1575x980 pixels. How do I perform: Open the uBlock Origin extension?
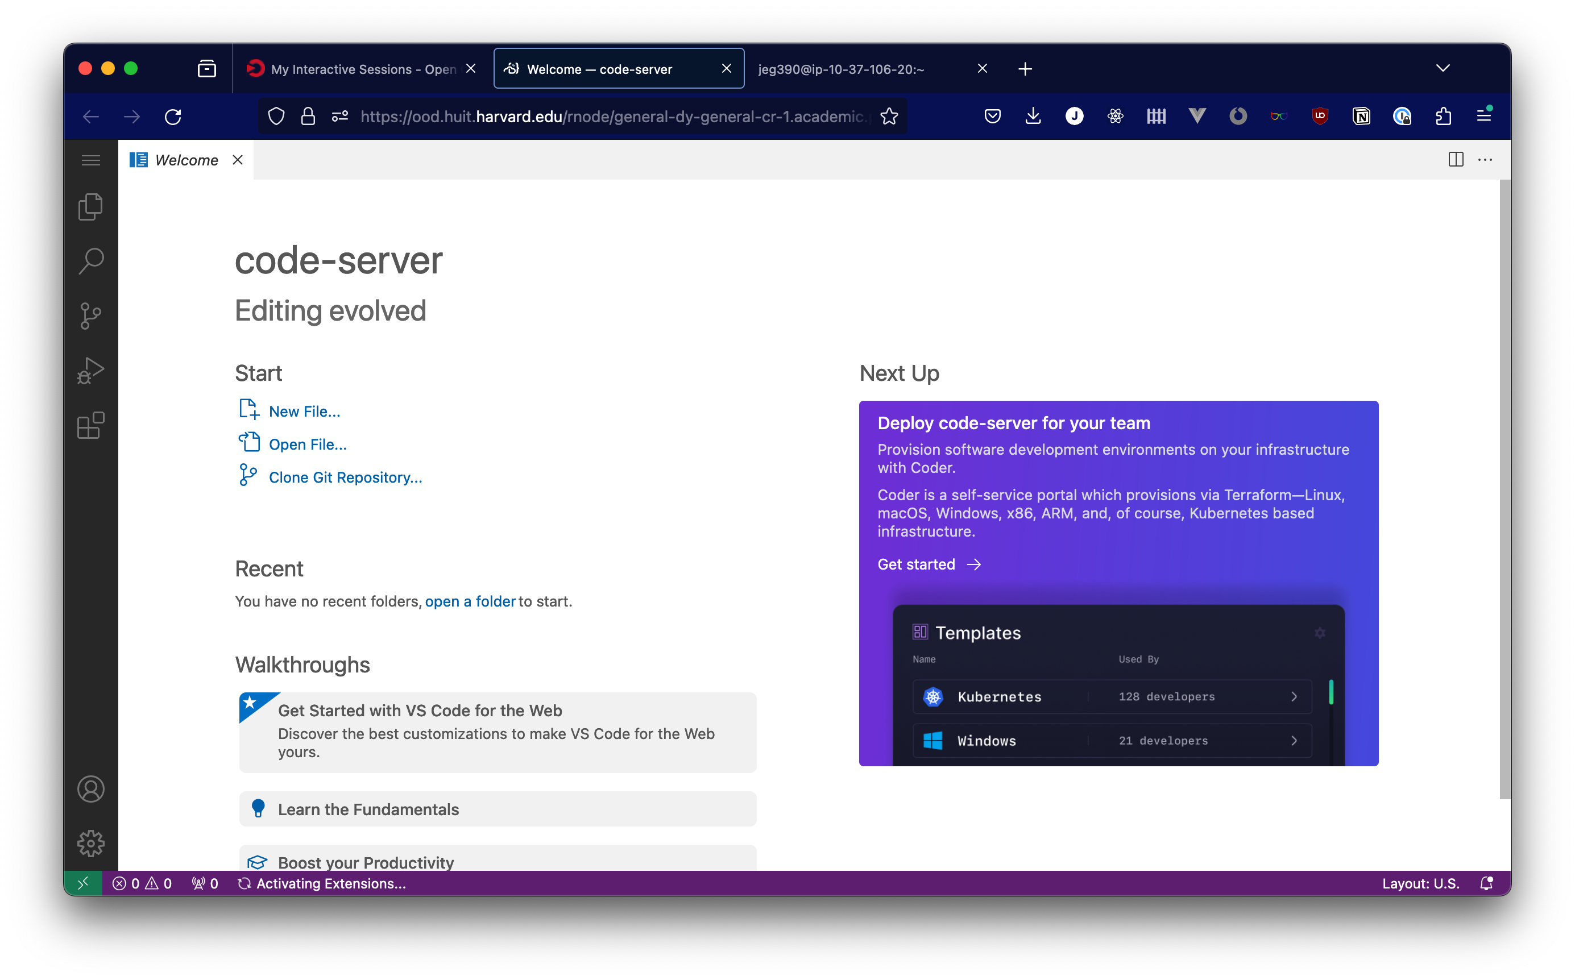pyautogui.click(x=1320, y=116)
